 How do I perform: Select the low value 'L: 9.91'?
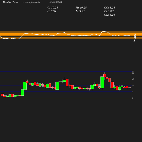tap(80, 11)
